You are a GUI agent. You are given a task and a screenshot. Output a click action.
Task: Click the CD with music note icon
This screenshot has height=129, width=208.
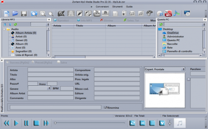click(x=160, y=14)
